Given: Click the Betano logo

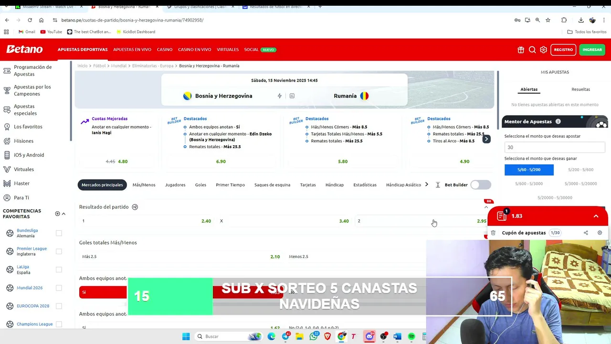Looking at the screenshot, I should [24, 49].
